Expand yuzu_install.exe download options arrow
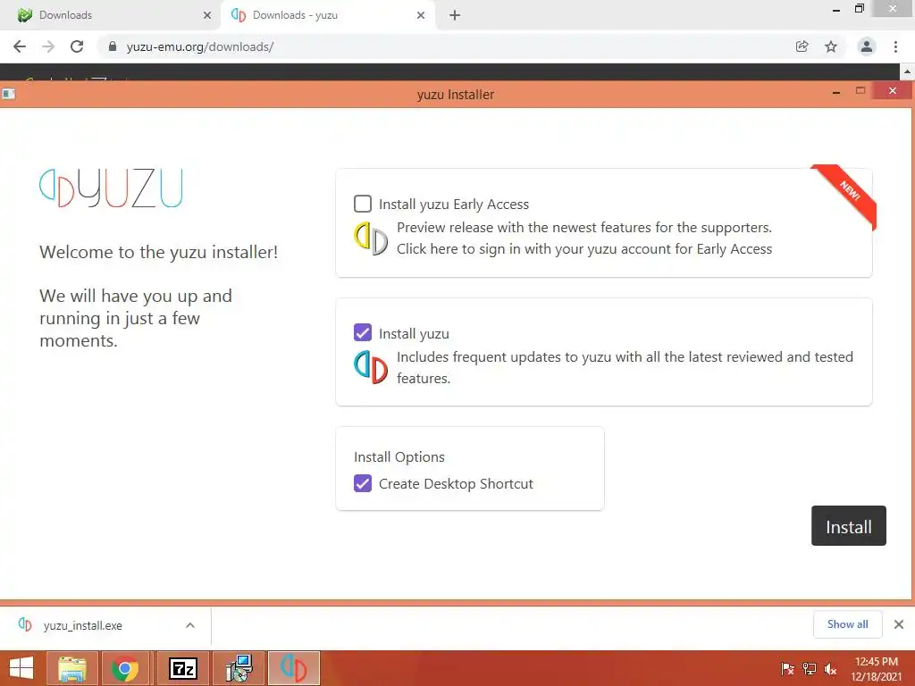915x686 pixels. click(x=190, y=625)
